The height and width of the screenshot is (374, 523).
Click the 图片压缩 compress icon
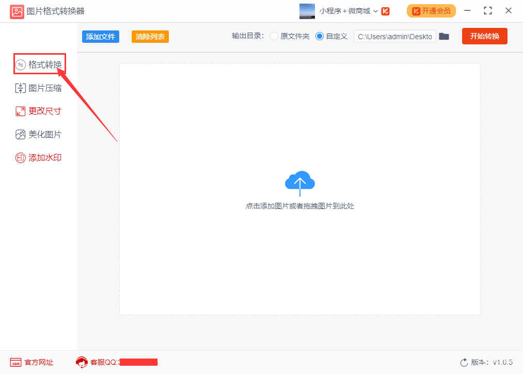click(x=20, y=88)
